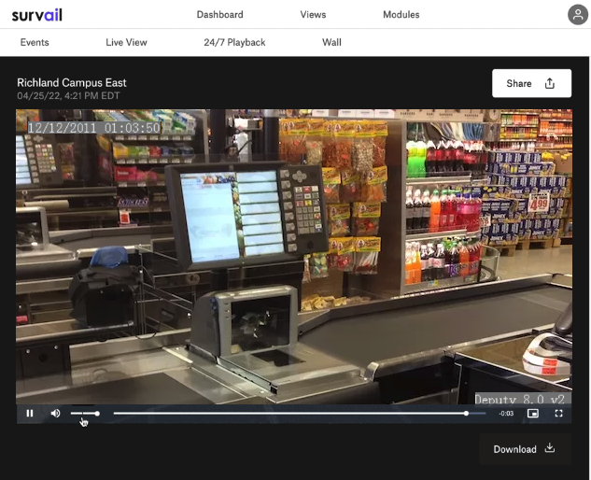Enter fullscreen video mode

(x=559, y=413)
